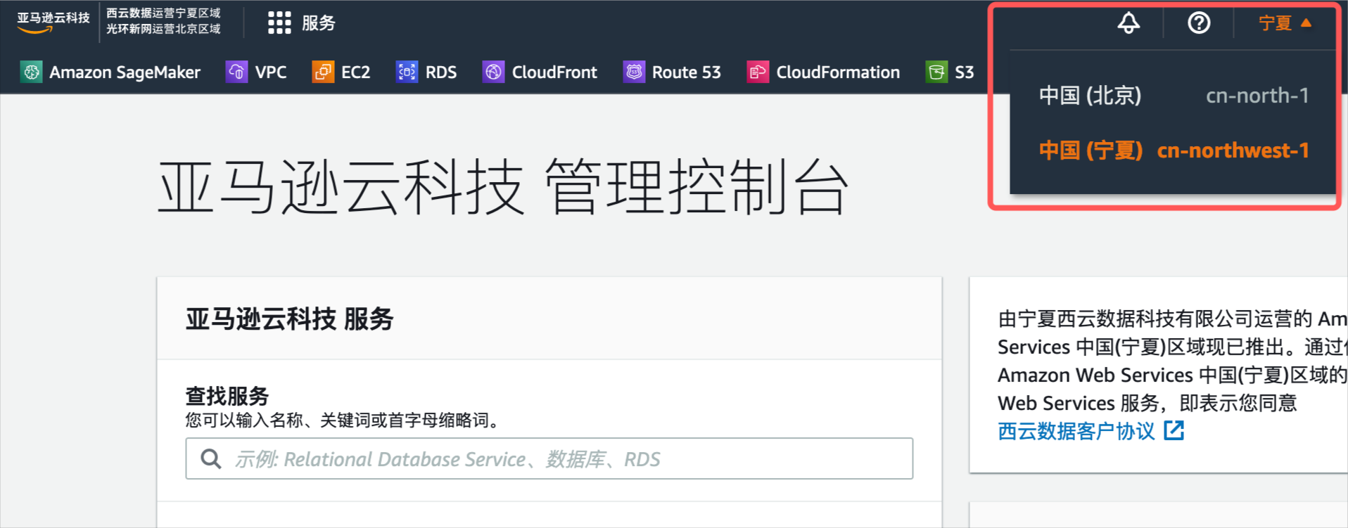Viewport: 1348px width, 528px height.
Task: Select 中国 (宁夏) cn-northwest-1 region
Action: pos(1174,150)
